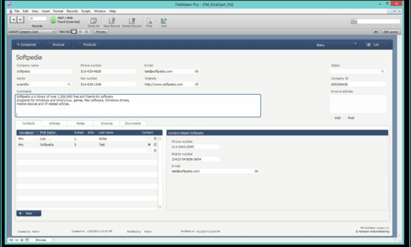411x247 pixels.
Task: Click the Delete Record toolbar icon
Action: [132, 21]
